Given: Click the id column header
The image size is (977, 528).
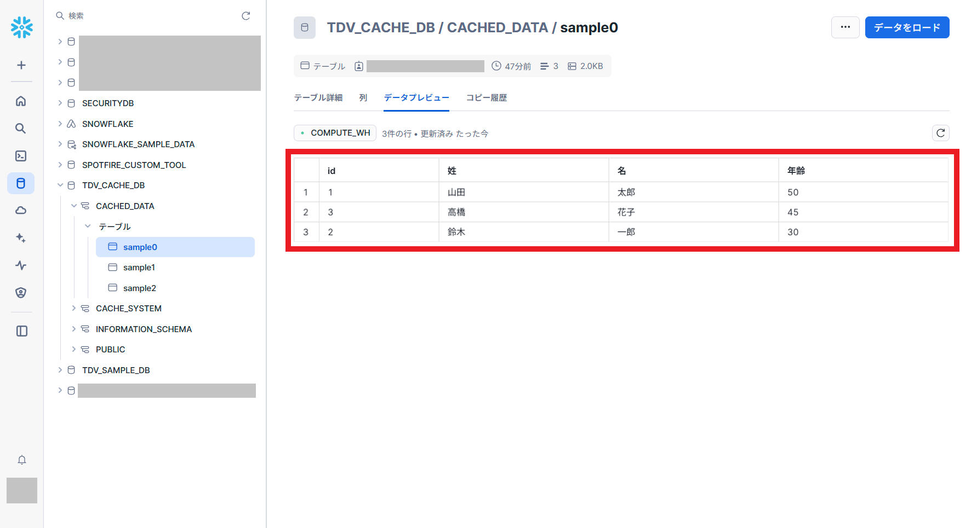Looking at the screenshot, I should [379, 171].
